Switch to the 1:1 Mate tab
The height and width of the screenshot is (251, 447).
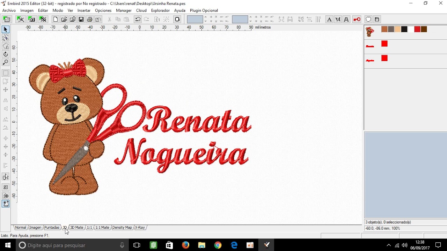(102, 227)
